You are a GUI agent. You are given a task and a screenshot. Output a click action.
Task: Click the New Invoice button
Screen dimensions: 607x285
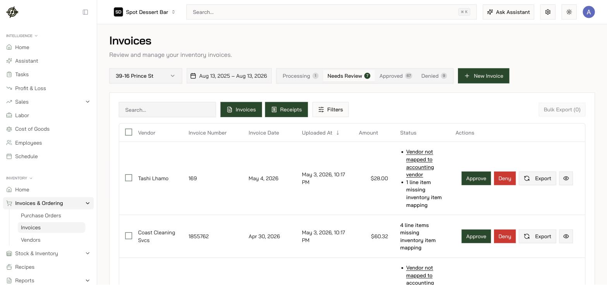tap(484, 76)
